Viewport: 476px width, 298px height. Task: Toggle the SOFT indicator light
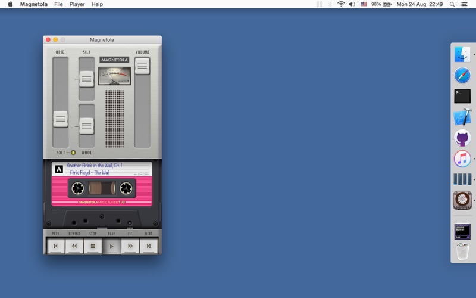tap(73, 153)
